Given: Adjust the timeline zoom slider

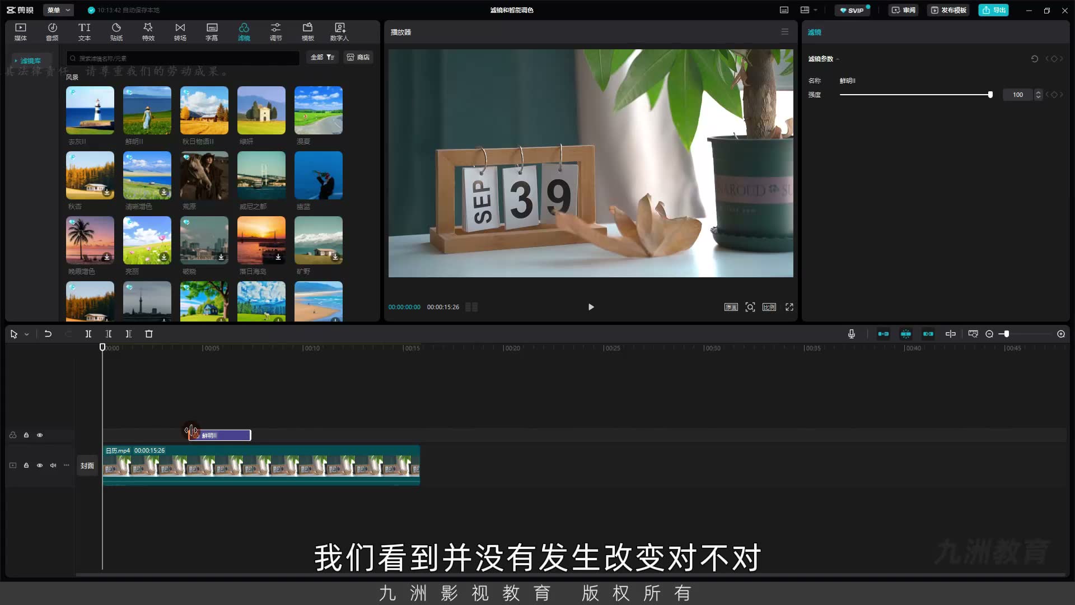Looking at the screenshot, I should 1006,334.
